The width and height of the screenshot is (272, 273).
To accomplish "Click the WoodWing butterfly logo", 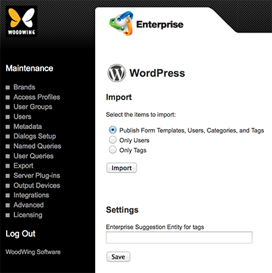I will point(21,21).
